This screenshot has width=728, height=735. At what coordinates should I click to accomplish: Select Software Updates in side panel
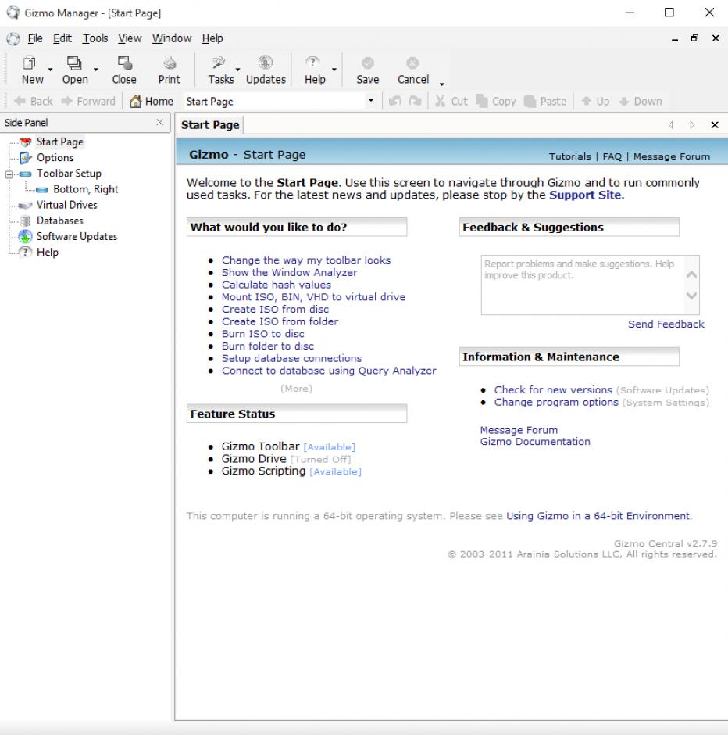pyautogui.click(x=77, y=237)
